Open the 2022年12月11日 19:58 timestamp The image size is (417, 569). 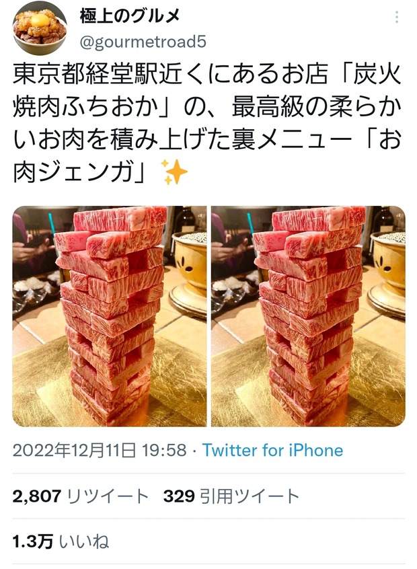tap(100, 451)
